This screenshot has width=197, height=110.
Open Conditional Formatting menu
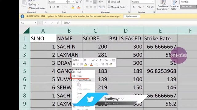tap(163, 5)
